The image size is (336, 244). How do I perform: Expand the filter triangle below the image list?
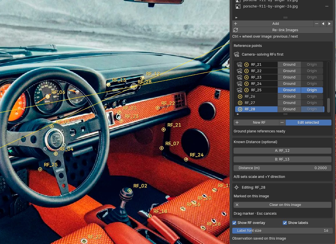pyautogui.click(x=236, y=17)
